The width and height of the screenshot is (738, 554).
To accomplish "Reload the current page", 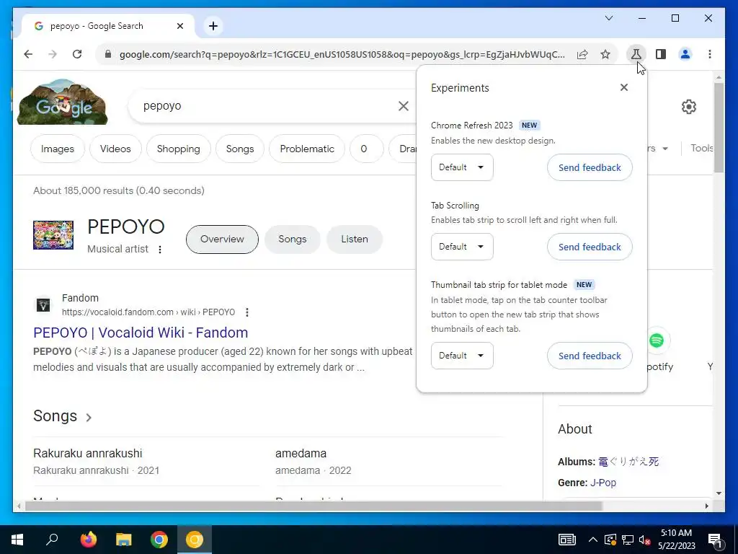I will coord(77,54).
